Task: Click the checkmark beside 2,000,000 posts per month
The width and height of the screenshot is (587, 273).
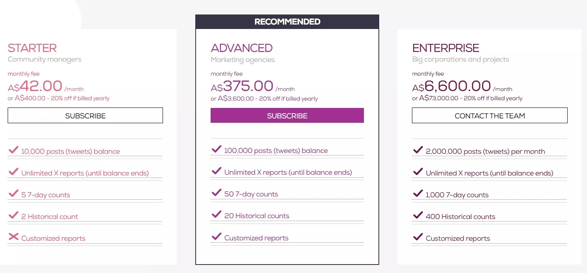Action: [x=418, y=150]
